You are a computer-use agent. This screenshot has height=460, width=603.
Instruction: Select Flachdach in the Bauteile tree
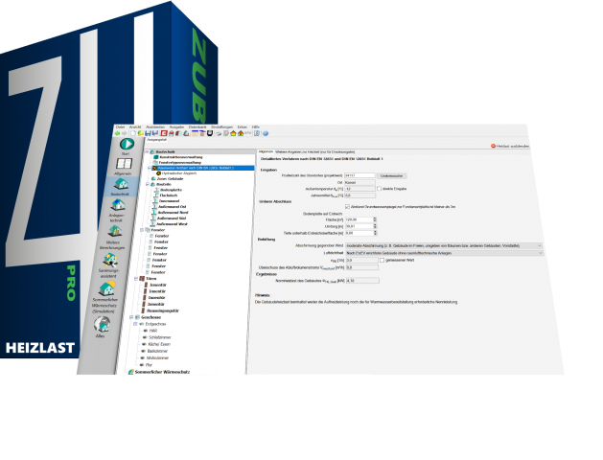point(169,195)
